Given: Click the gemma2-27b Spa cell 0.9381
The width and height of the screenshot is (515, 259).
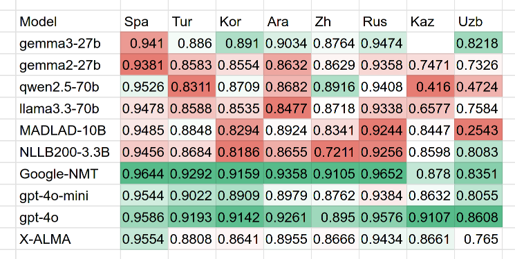Looking at the screenshot, I should pyautogui.click(x=144, y=65).
